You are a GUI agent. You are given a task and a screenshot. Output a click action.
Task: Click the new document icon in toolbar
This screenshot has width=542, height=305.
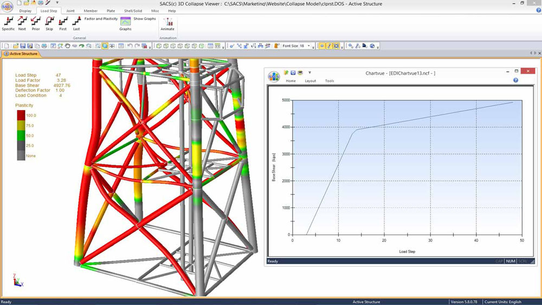pyautogui.click(x=7, y=46)
